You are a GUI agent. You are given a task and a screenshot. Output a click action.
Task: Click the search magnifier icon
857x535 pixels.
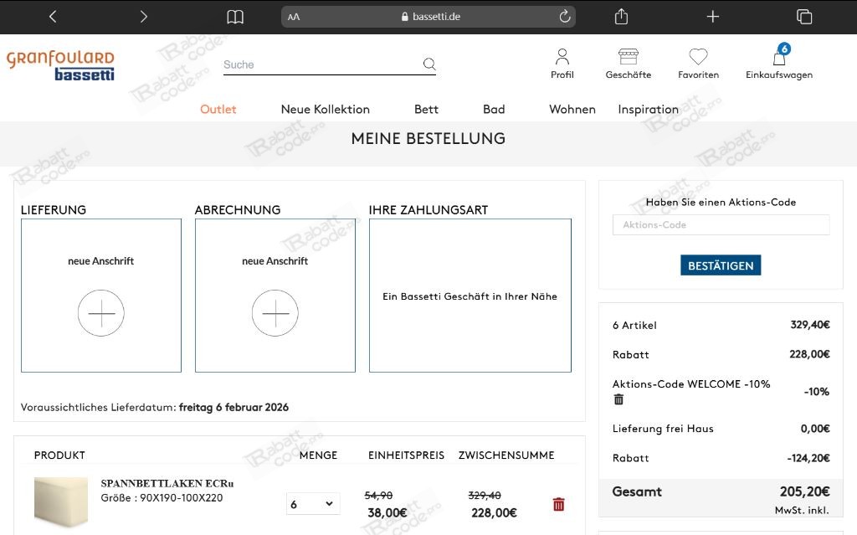pos(429,64)
